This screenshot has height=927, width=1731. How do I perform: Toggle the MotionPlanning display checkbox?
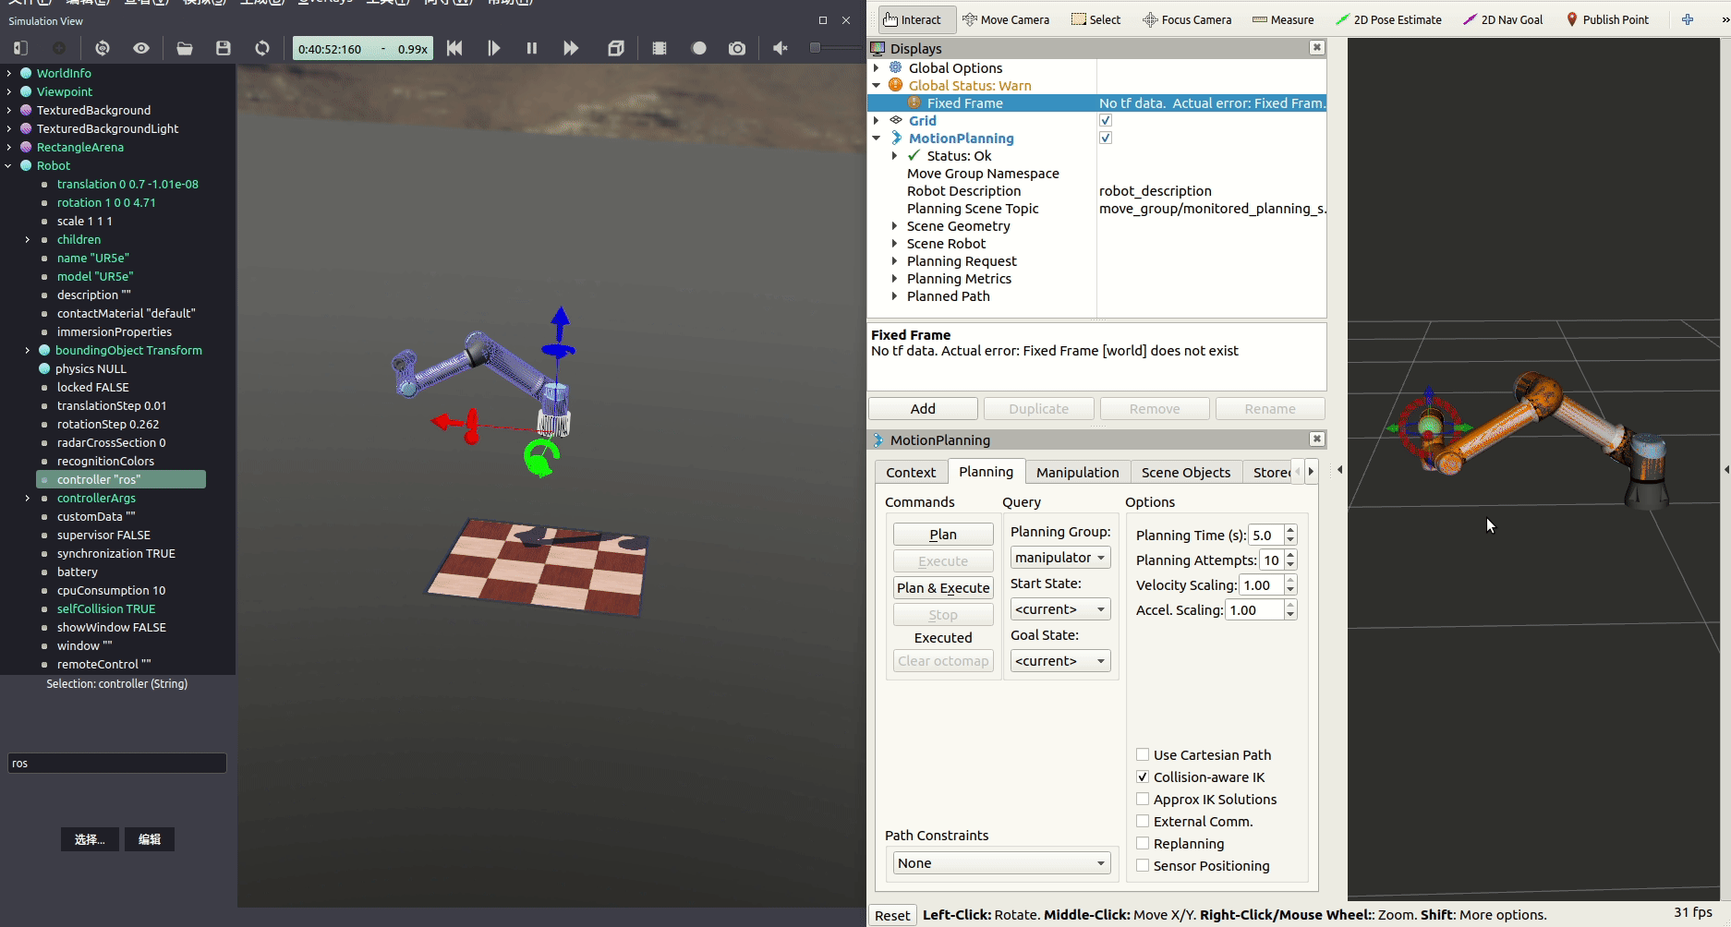[1106, 138]
